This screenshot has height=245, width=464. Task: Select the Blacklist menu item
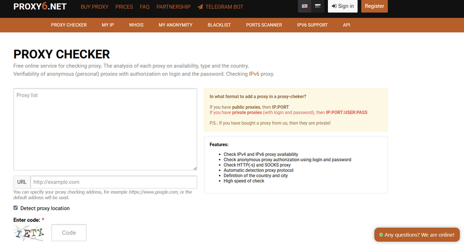coord(220,25)
